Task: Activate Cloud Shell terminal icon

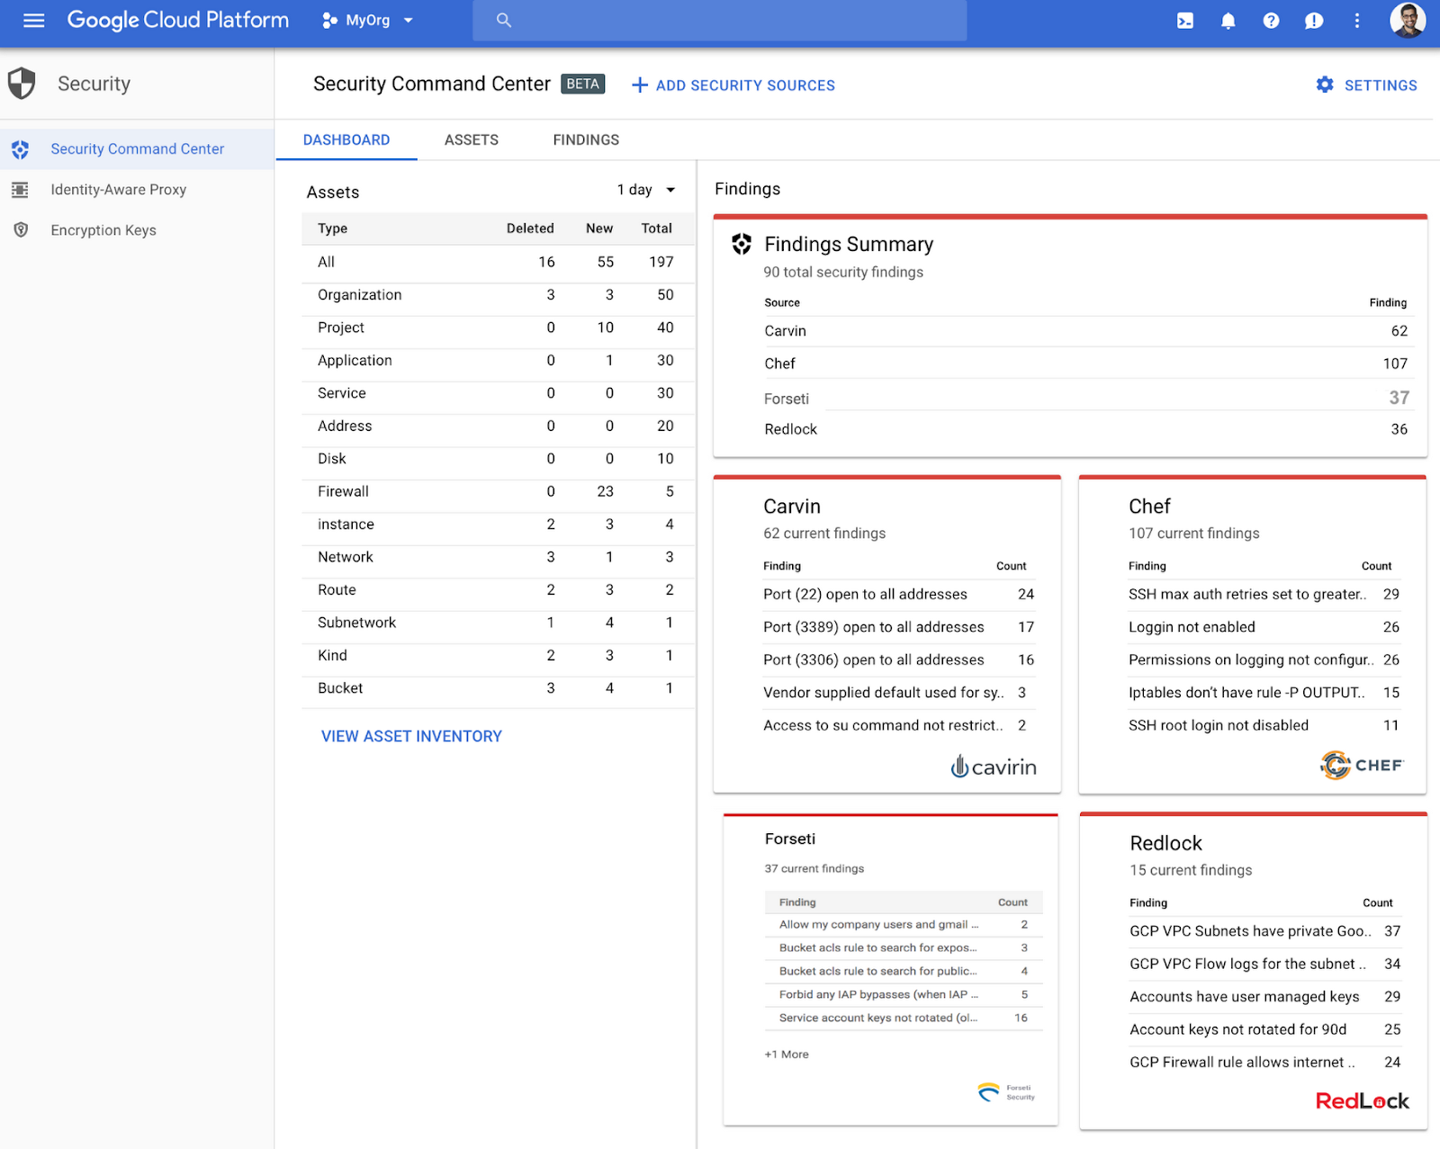Action: click(x=1185, y=20)
